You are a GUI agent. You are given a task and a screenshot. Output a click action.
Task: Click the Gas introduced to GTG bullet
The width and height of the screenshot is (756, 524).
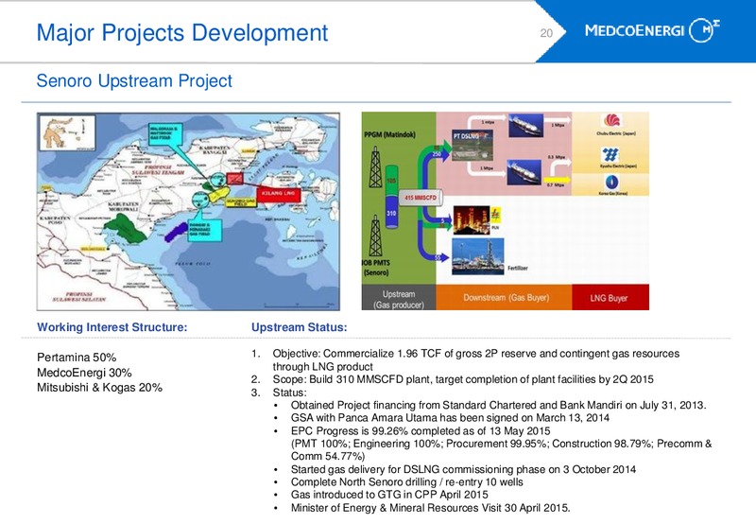point(389,495)
